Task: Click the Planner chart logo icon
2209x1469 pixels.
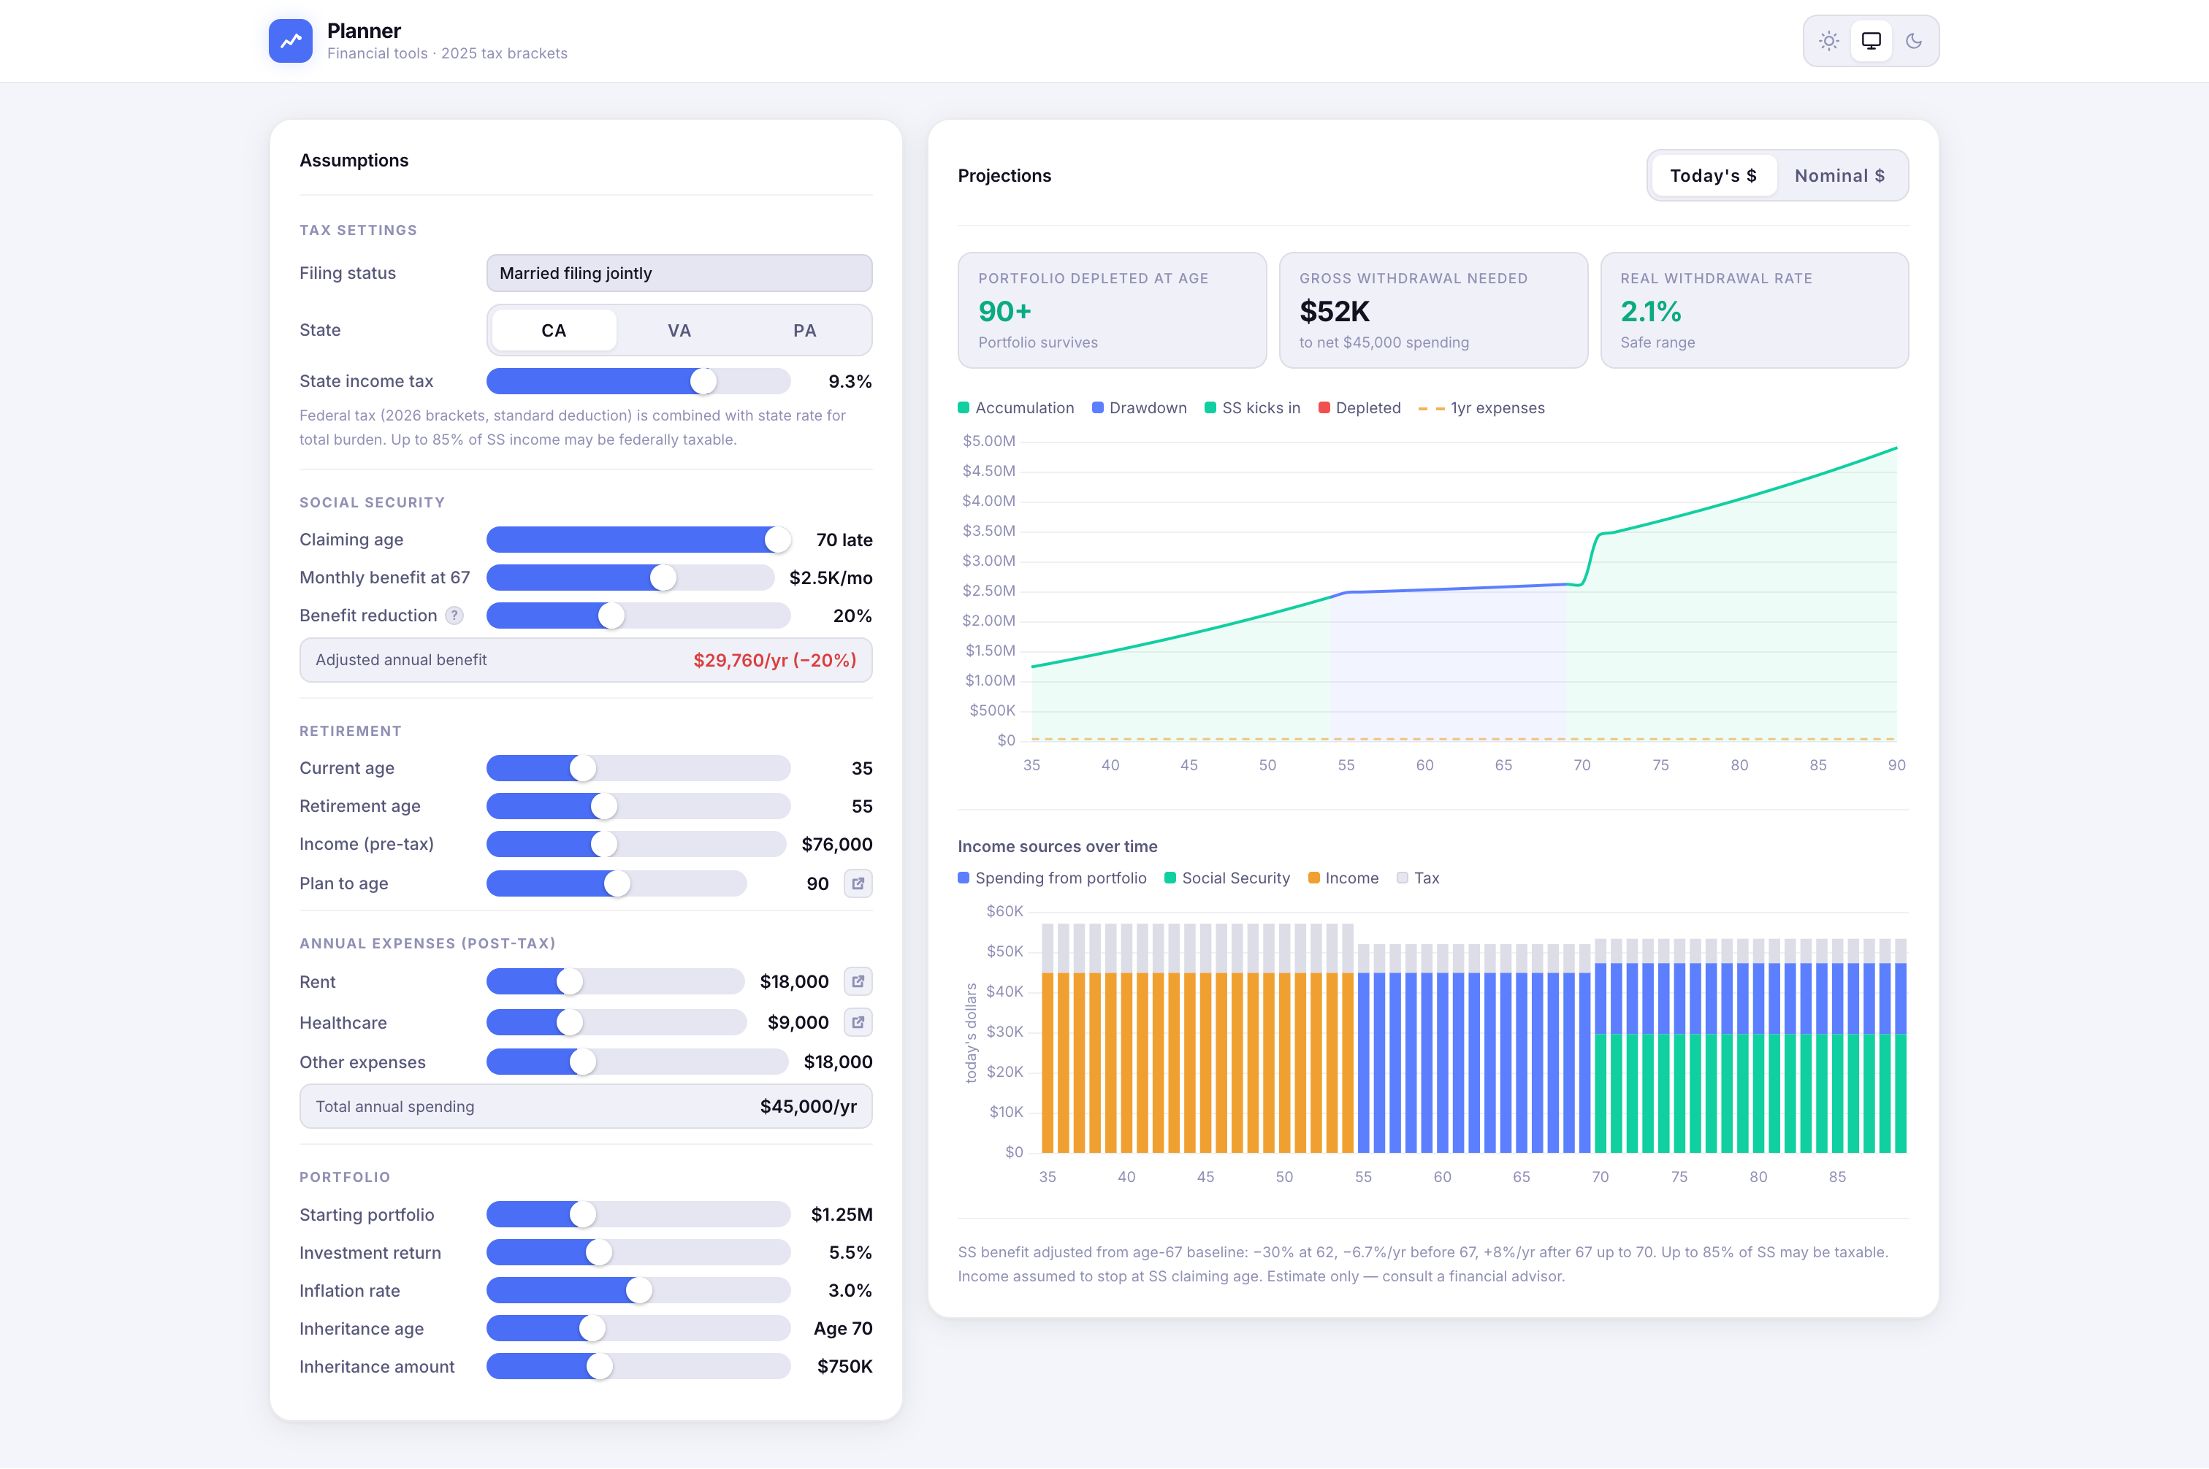Action: [x=291, y=41]
